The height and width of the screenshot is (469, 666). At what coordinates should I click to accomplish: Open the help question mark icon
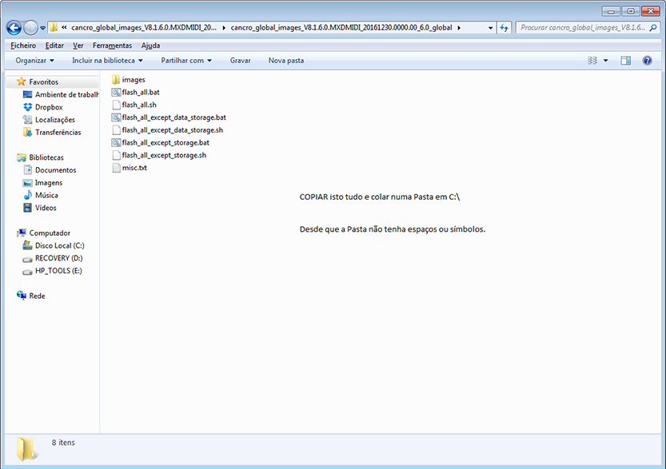[x=647, y=61]
